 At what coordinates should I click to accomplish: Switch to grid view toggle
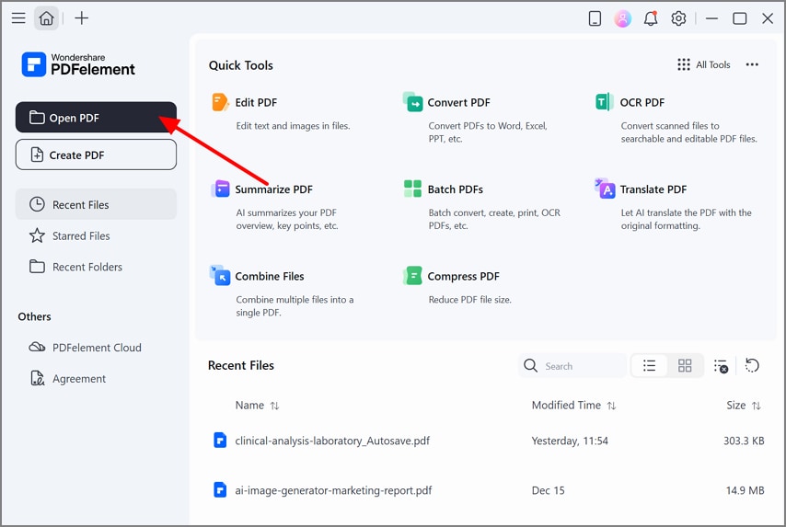click(685, 366)
